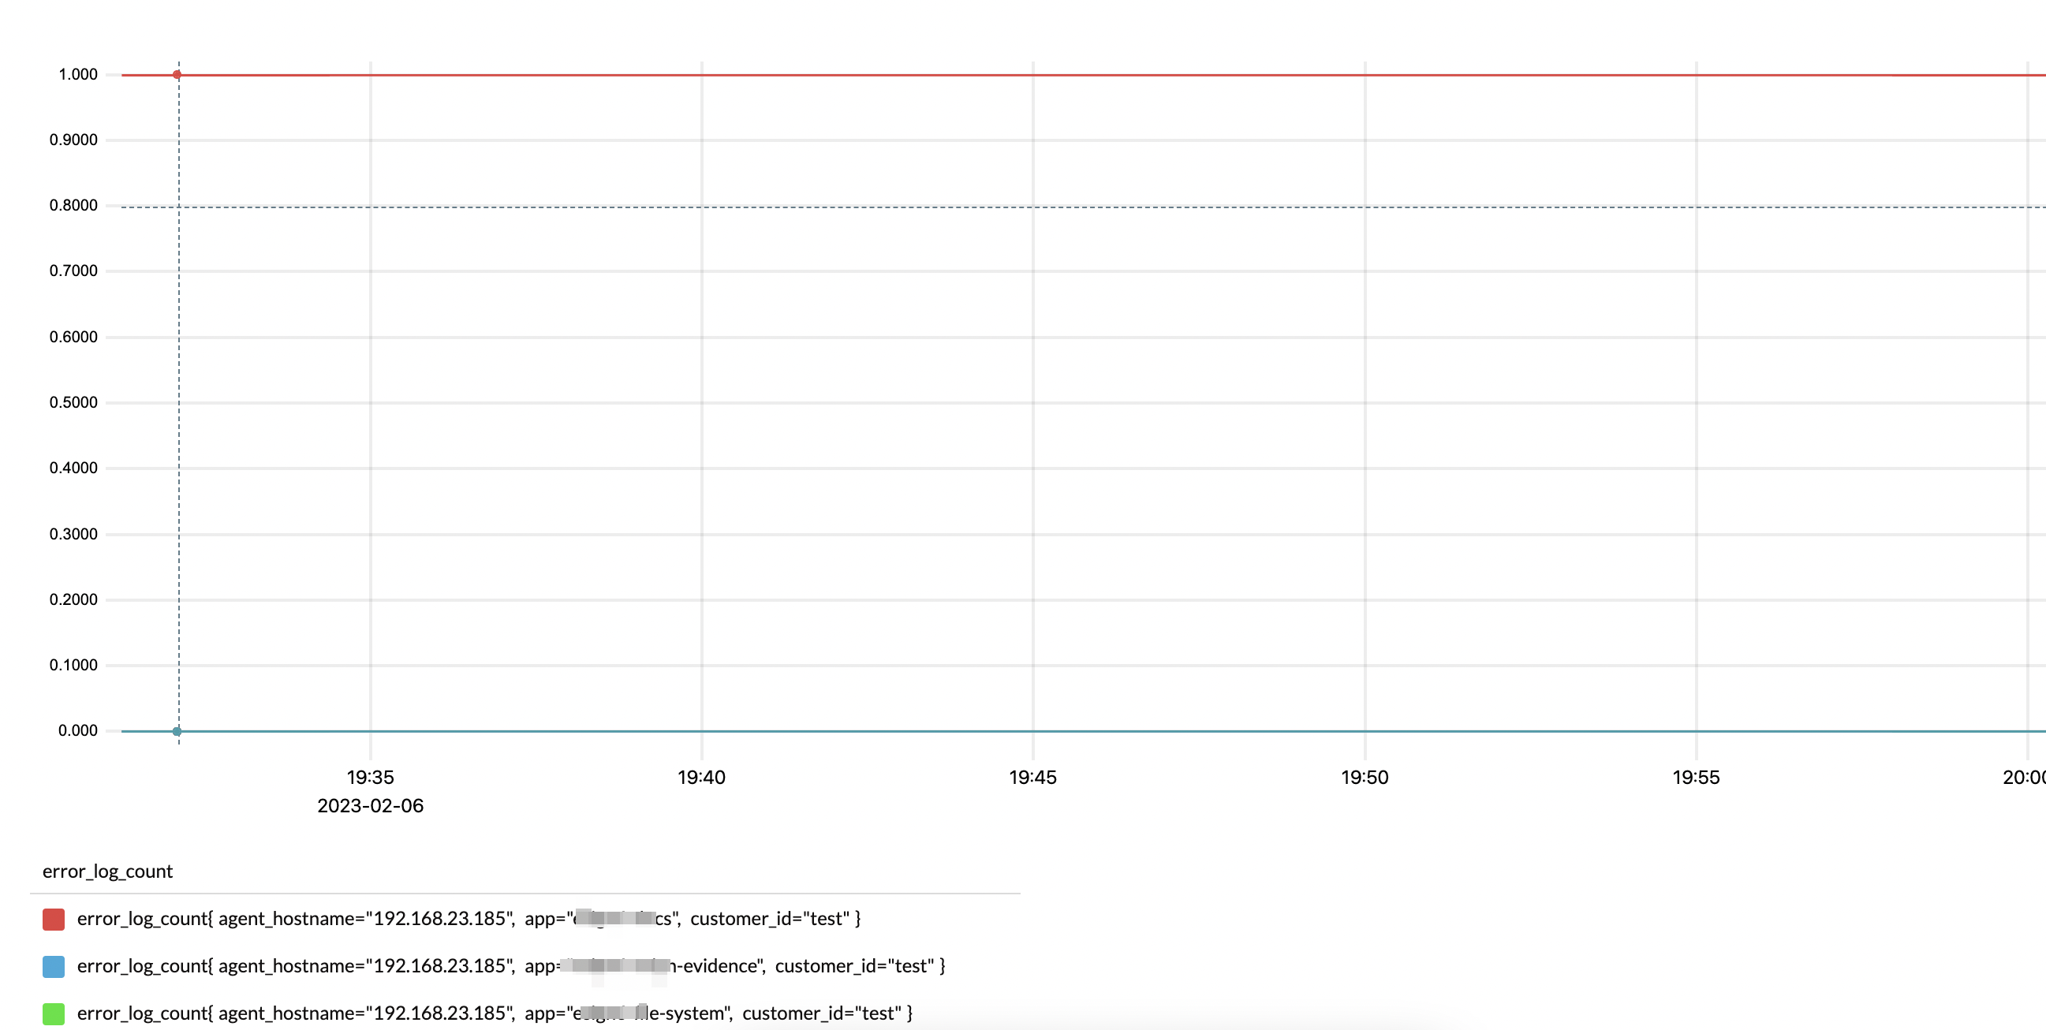The height and width of the screenshot is (1030, 2046).
Task: Select the error_log_count legend title
Action: [108, 871]
